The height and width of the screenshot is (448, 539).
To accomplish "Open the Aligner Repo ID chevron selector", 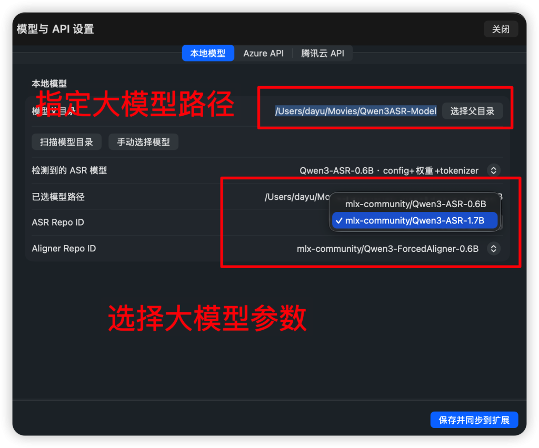I will click(493, 249).
